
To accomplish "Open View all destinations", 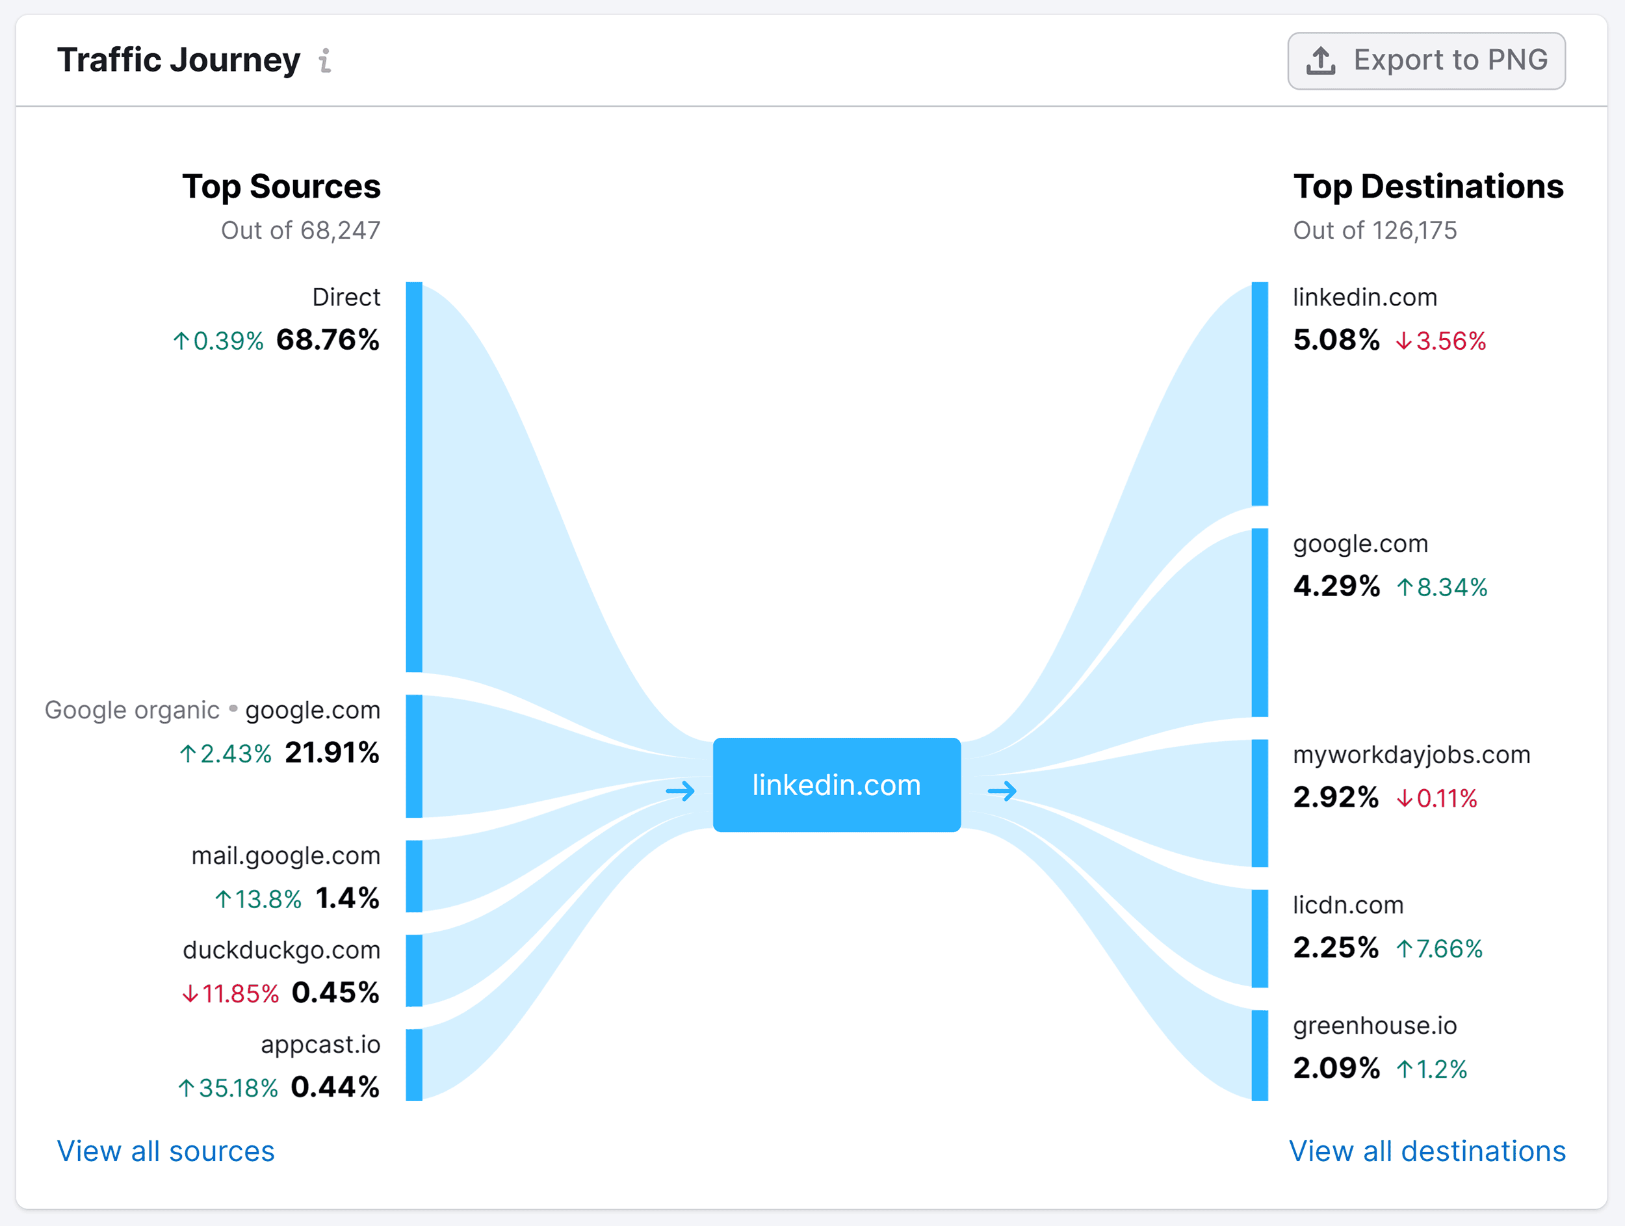I will [x=1428, y=1151].
